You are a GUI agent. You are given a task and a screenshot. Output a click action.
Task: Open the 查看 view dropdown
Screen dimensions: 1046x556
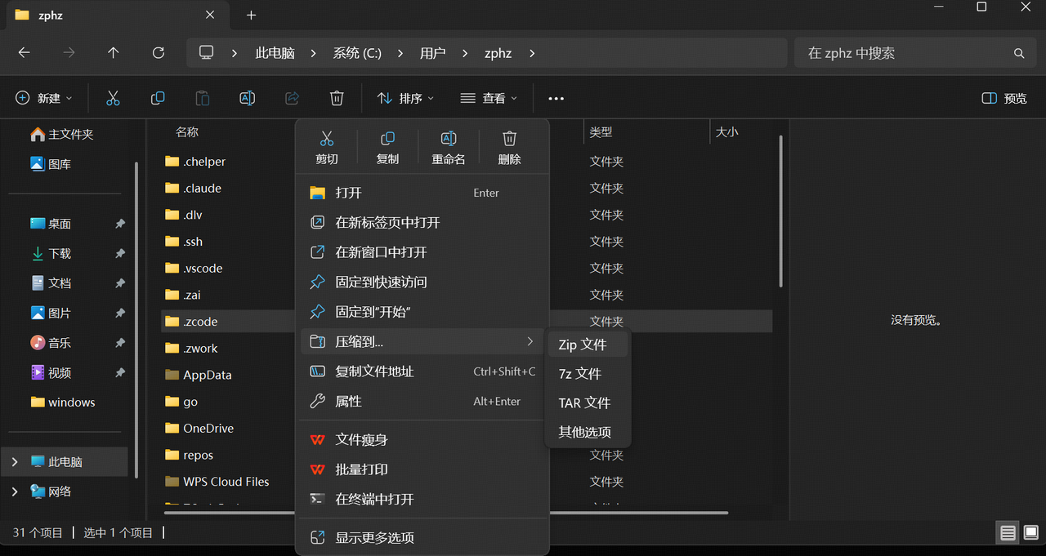[x=489, y=98]
